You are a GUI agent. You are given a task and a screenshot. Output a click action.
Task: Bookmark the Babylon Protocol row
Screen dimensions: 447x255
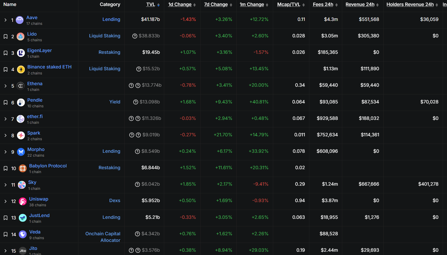pos(5,168)
